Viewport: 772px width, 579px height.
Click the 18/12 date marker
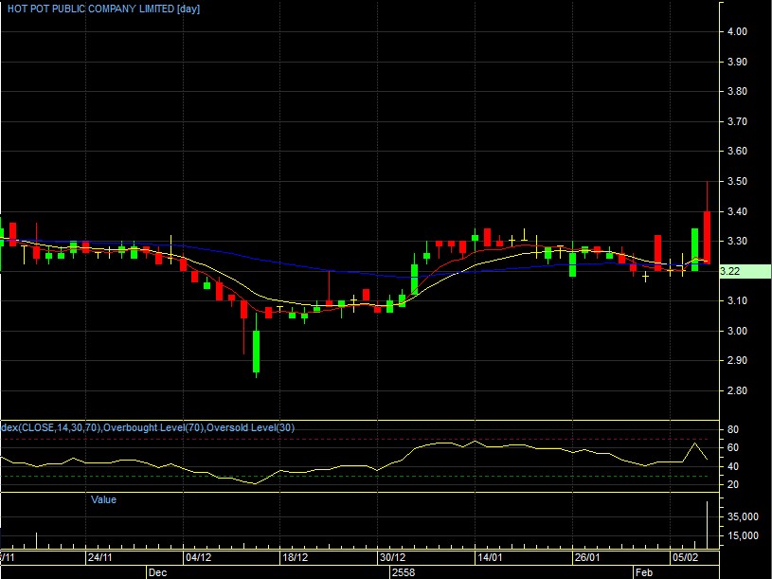[x=295, y=558]
